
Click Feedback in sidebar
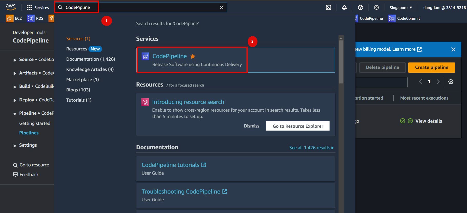tap(26, 175)
